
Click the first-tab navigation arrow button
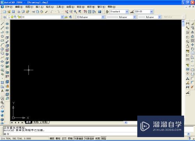pyautogui.click(x=12, y=123)
